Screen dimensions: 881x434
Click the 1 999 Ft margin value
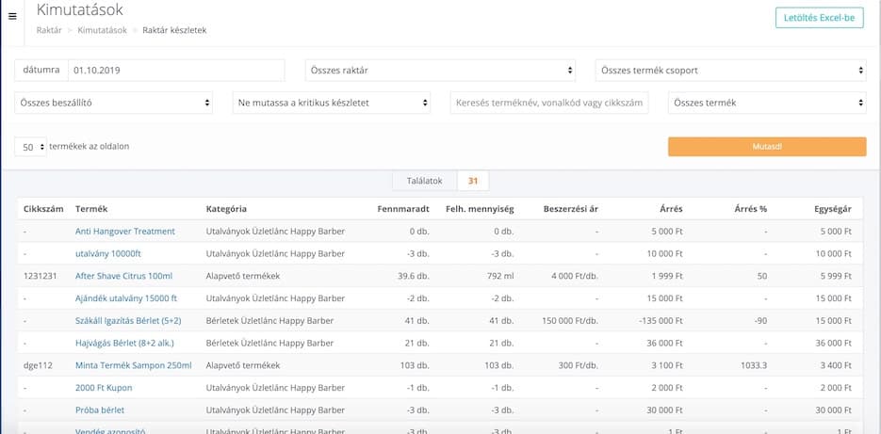pos(667,276)
